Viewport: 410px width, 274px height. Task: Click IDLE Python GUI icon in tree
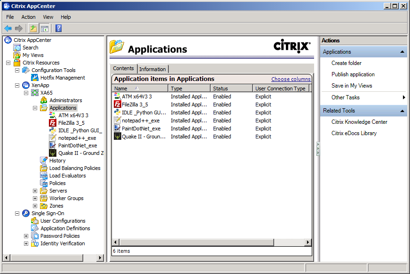(x=53, y=130)
